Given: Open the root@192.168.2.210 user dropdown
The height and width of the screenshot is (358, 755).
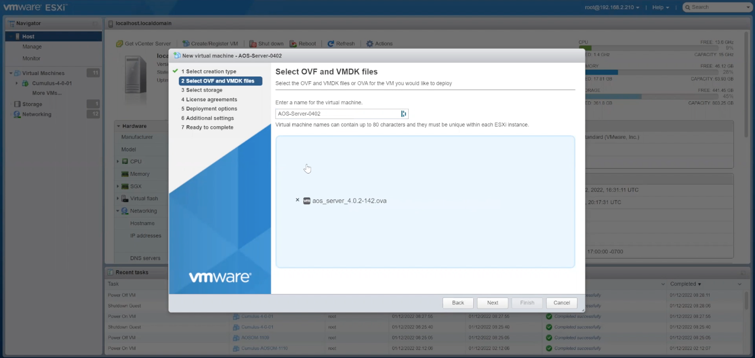Looking at the screenshot, I should [612, 7].
